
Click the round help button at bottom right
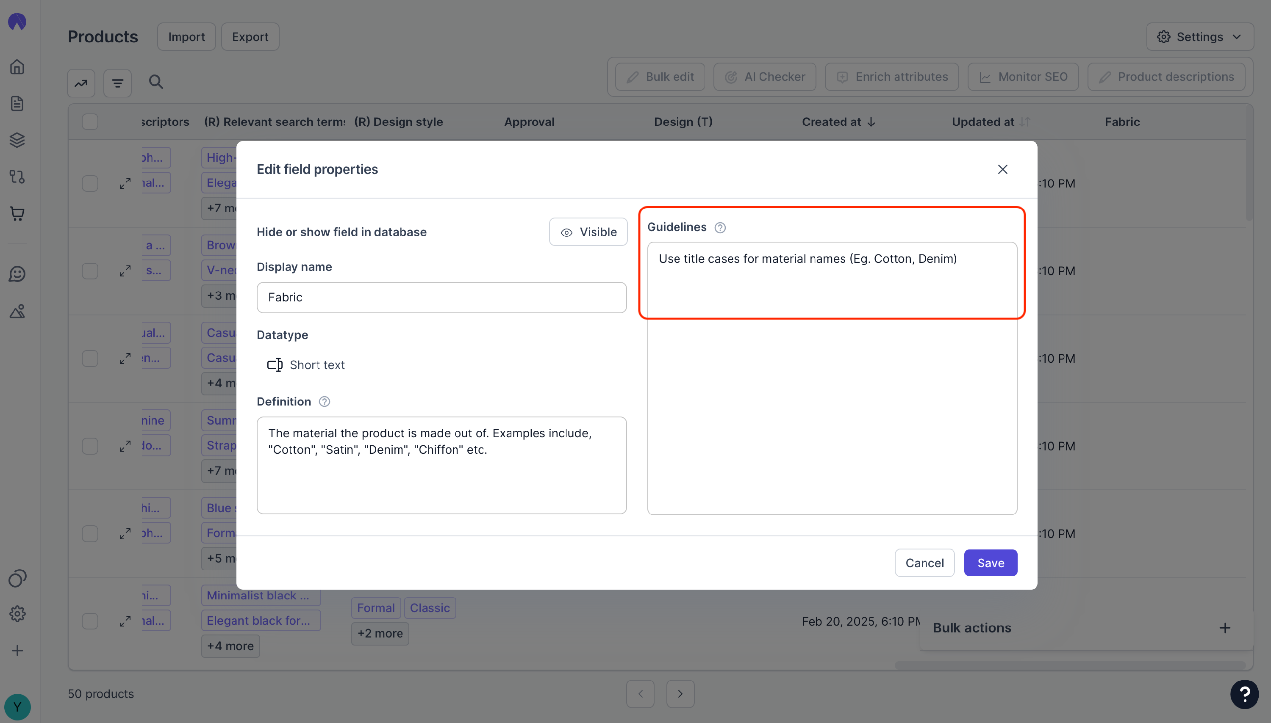(1244, 694)
